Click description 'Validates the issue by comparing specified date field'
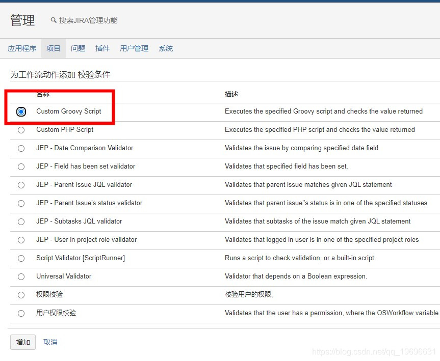440x361 pixels. [x=302, y=148]
